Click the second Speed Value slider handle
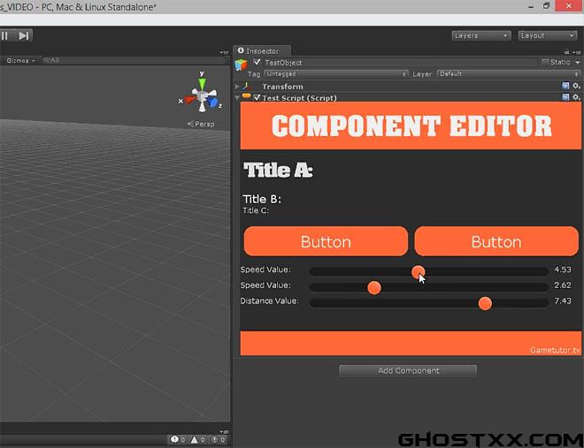The image size is (584, 448). pos(374,287)
